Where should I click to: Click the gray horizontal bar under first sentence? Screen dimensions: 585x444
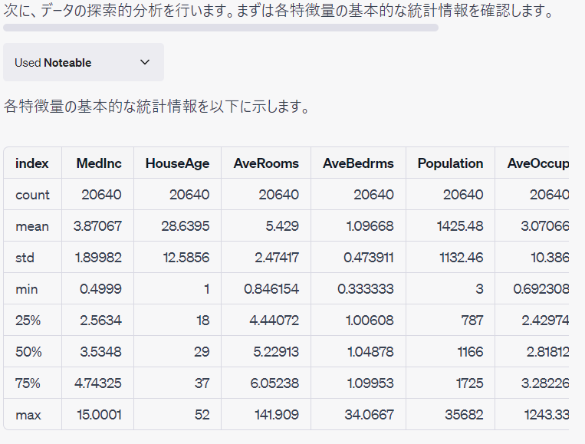pos(221,28)
